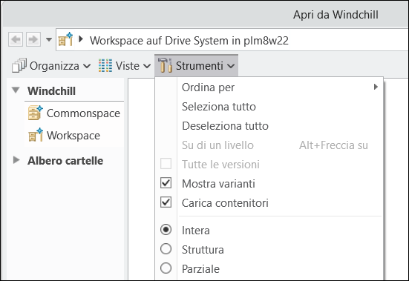Open the Ordina per submenu
This screenshot has width=409, height=281.
(x=269, y=87)
